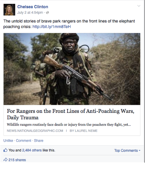
Task: Open the article headline about Anti-Poaching Wars
Action: click(x=71, y=114)
